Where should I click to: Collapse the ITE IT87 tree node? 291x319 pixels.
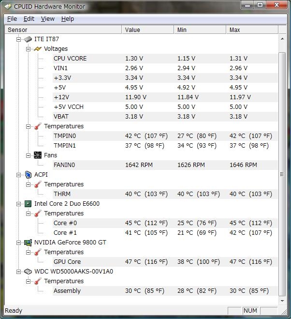[18, 39]
